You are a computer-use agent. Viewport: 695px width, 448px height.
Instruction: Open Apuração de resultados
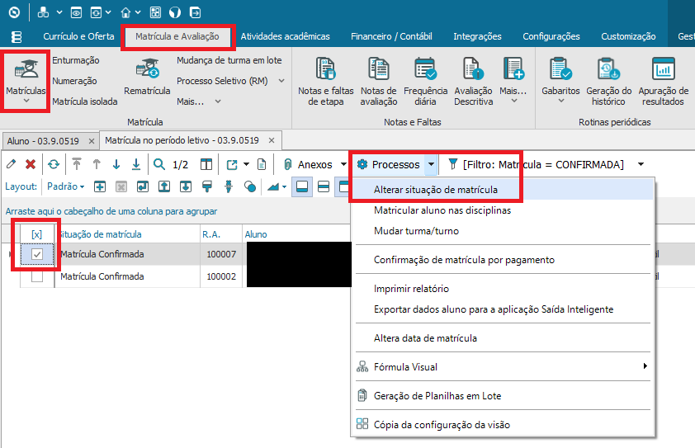(x=663, y=82)
